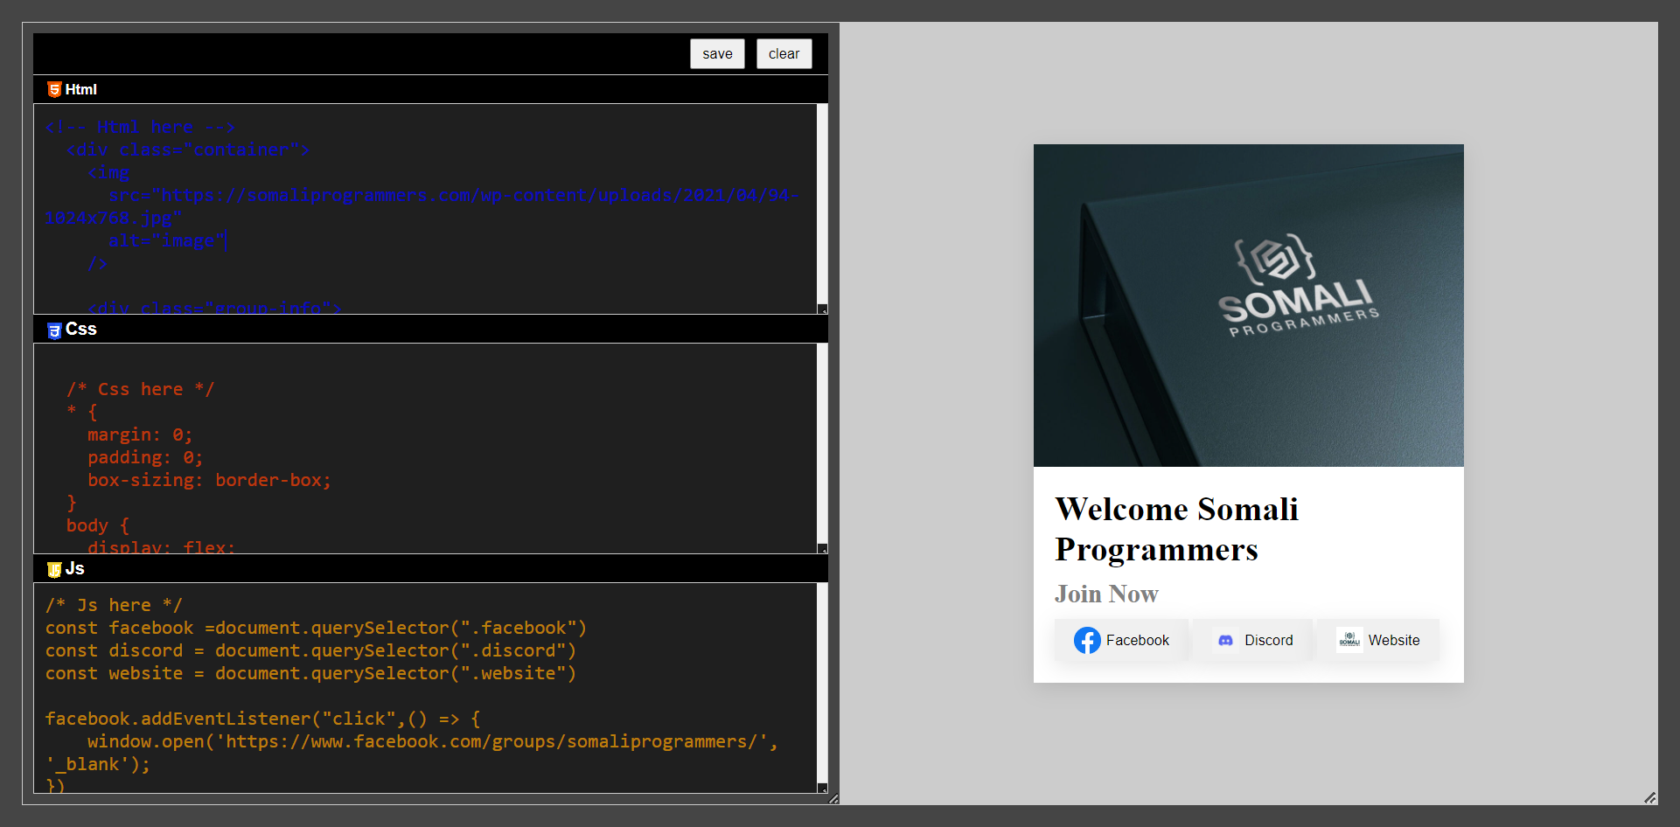This screenshot has width=1680, height=827.
Task: Click the Css editor vertical scrollbar
Action: click(x=822, y=443)
